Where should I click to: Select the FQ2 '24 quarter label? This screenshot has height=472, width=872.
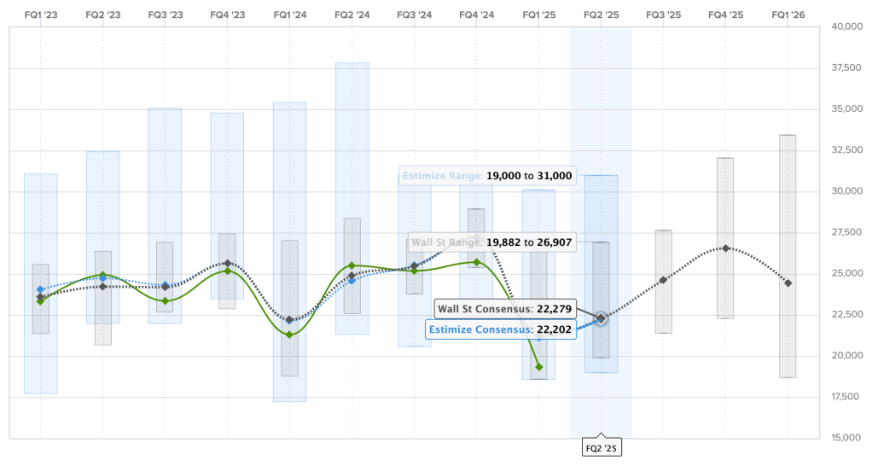tap(352, 15)
